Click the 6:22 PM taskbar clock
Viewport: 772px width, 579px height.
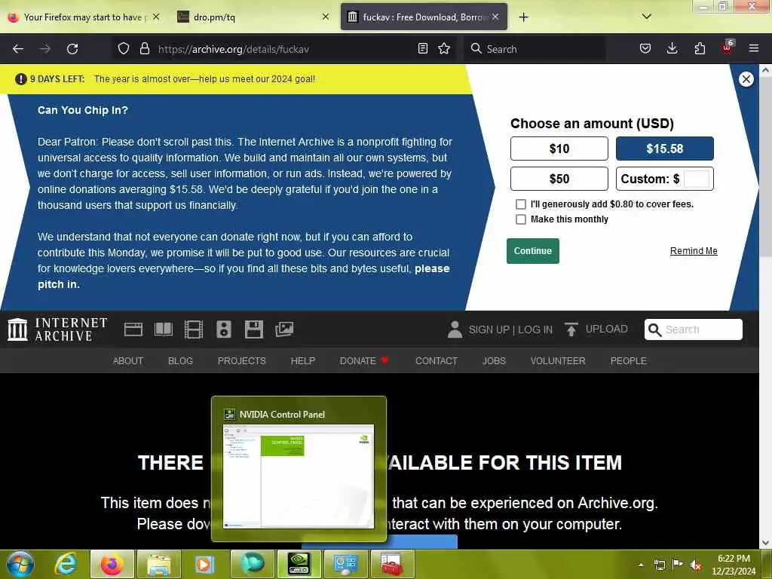pos(734,565)
